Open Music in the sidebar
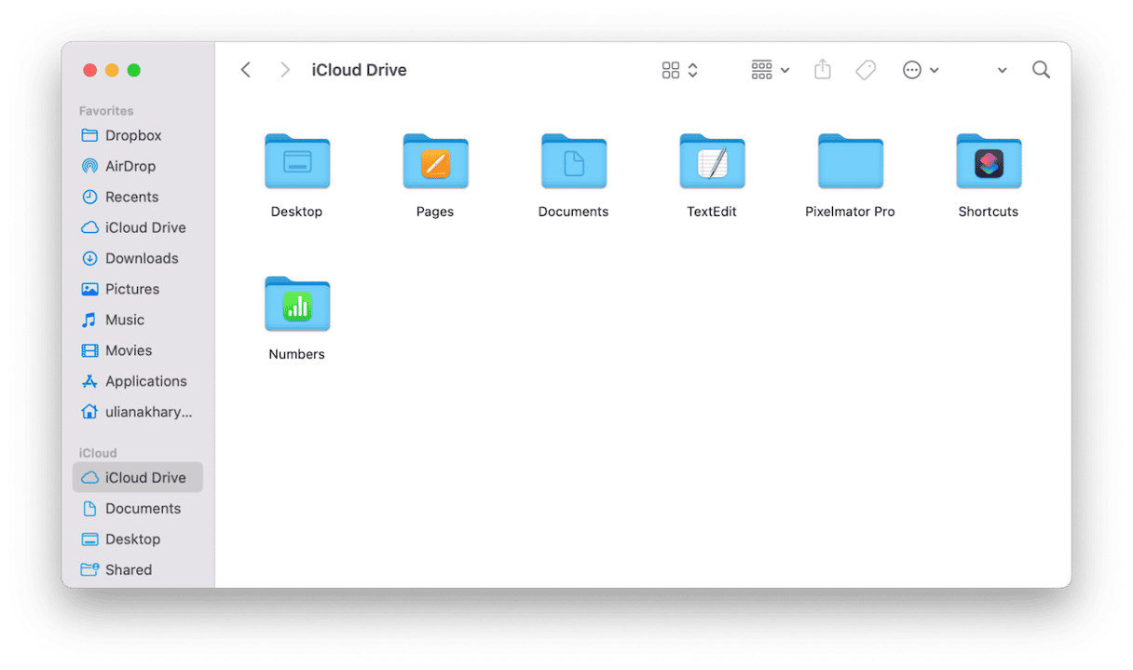Image resolution: width=1133 pixels, height=670 pixels. (124, 320)
